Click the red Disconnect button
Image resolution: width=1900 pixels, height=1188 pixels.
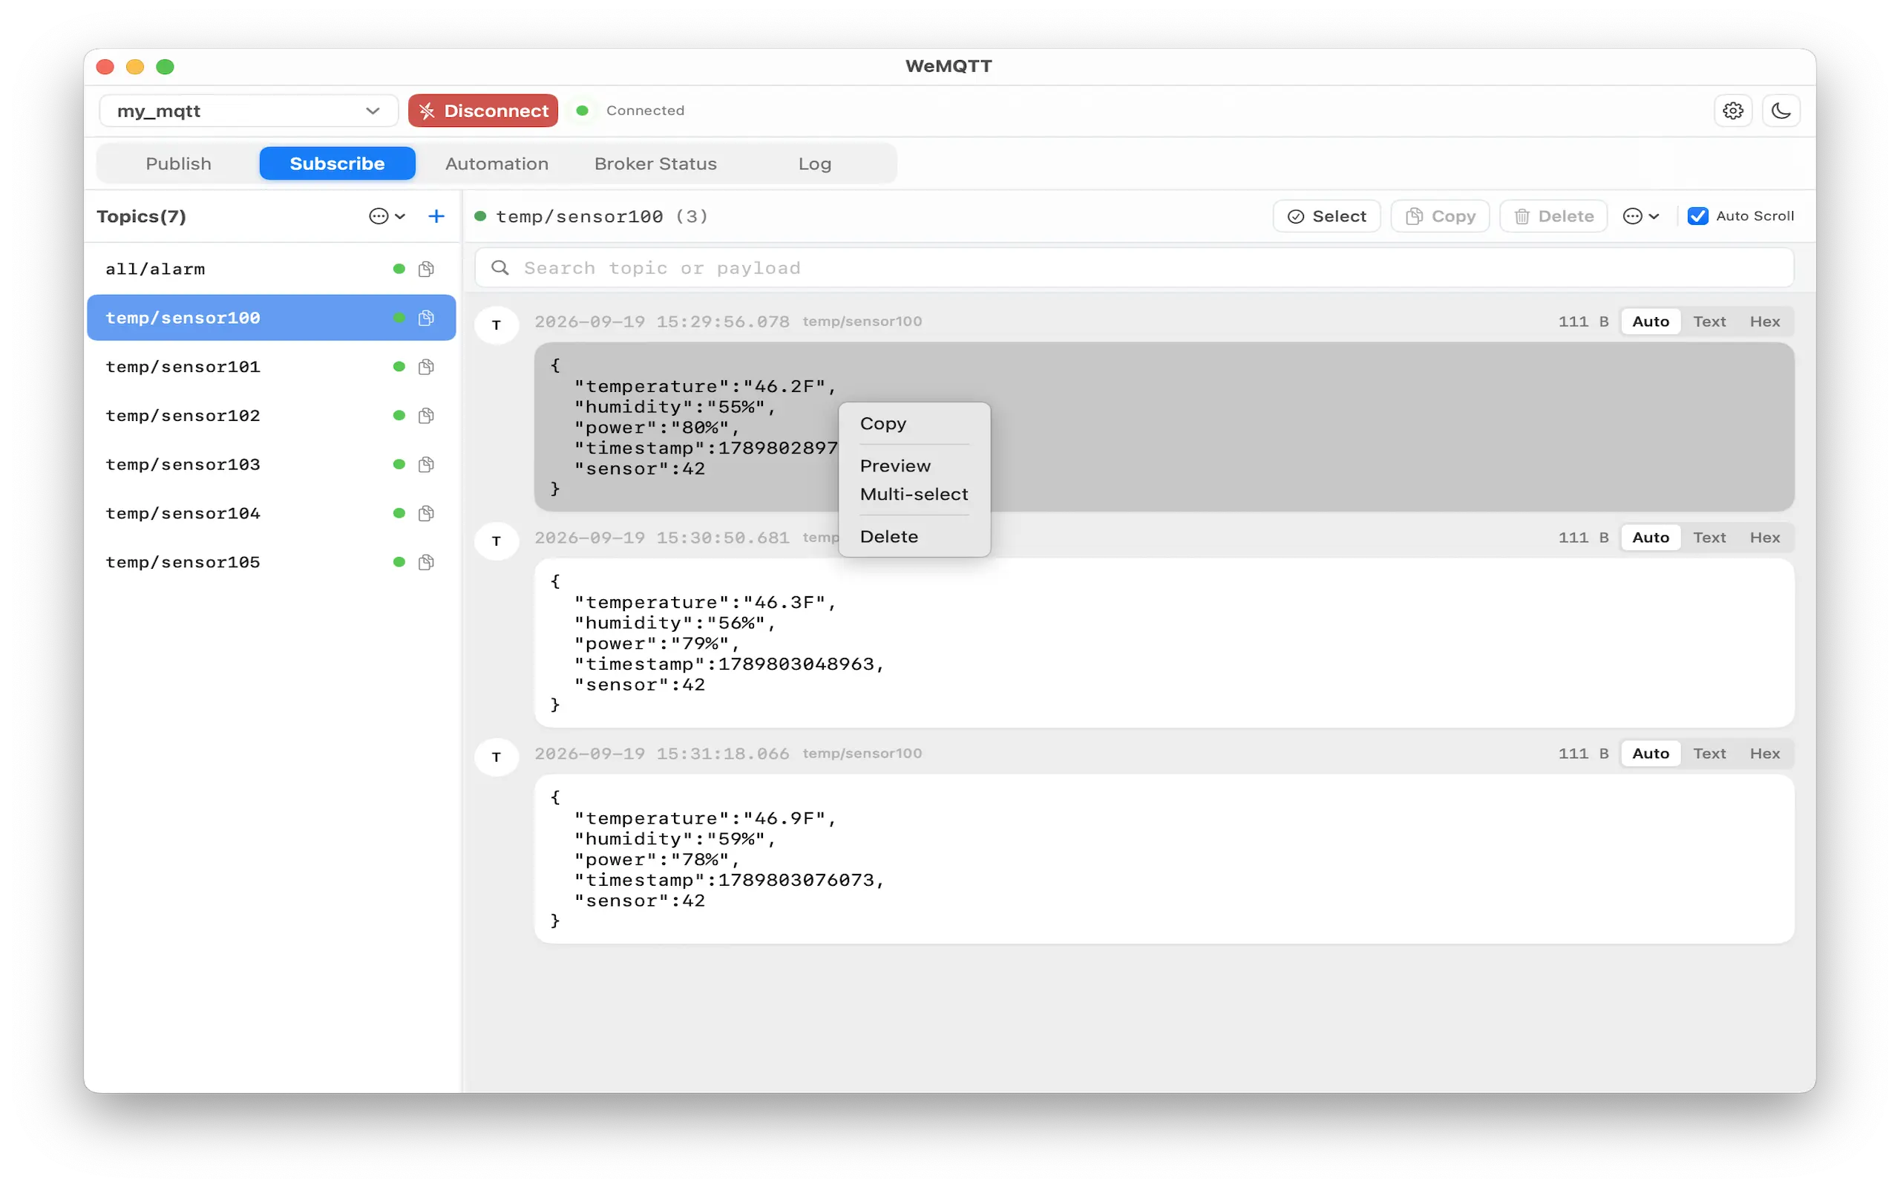[x=483, y=111]
